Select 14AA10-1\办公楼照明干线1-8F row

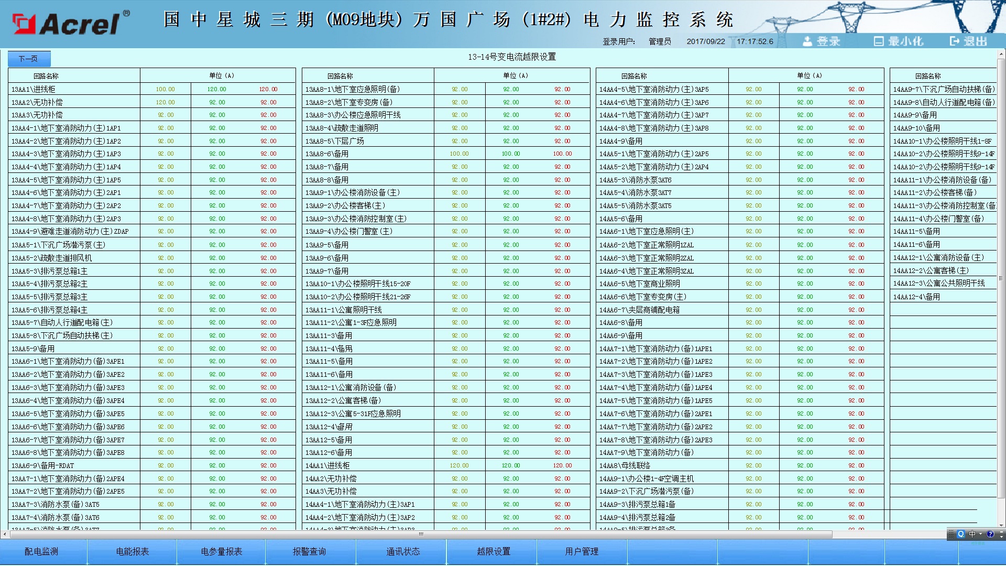943,141
